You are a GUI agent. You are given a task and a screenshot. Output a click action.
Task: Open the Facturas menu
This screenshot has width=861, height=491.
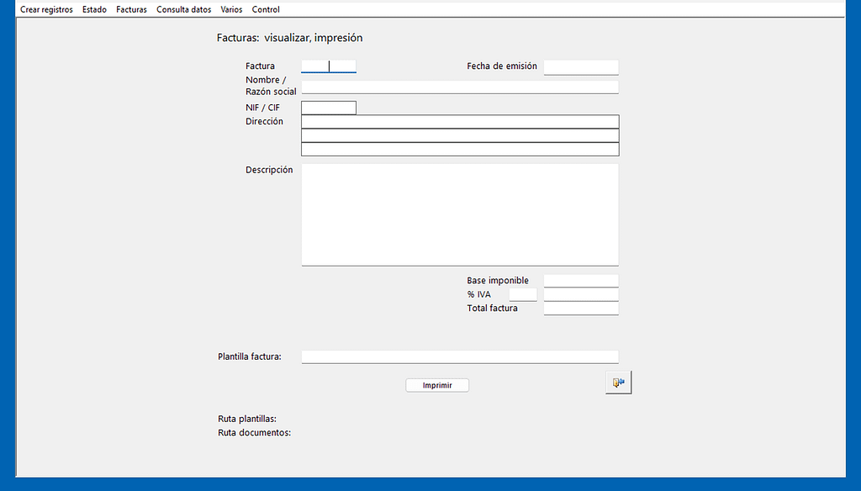[x=131, y=9]
